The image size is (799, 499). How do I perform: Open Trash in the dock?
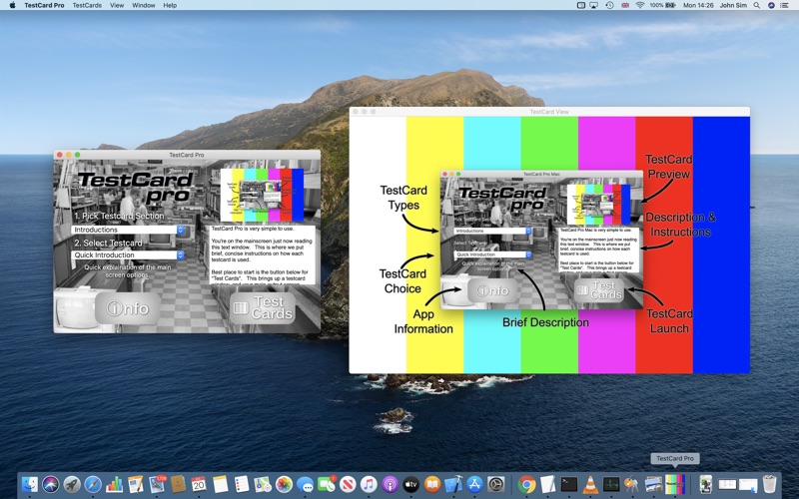pyautogui.click(x=769, y=484)
